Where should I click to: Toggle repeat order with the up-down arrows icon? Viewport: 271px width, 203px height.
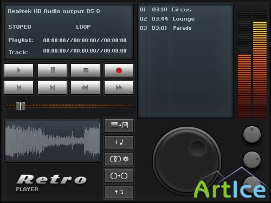click(119, 192)
